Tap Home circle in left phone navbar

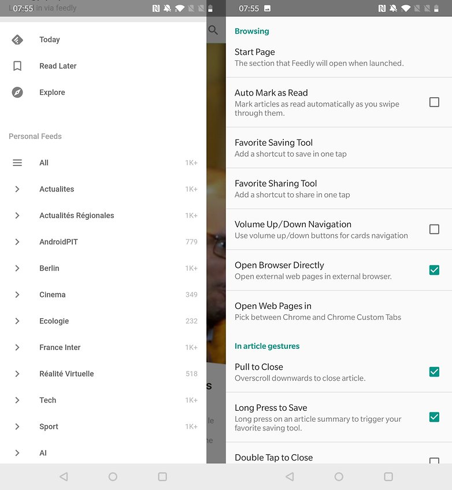point(113,477)
